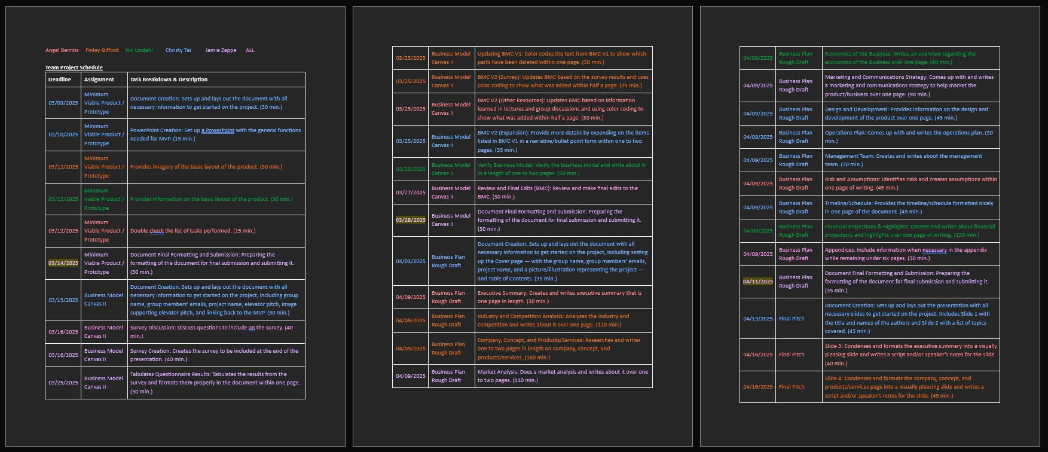Click the Survey Discussion task description
Viewport: 1048px width, 452px height.
[x=211, y=332]
